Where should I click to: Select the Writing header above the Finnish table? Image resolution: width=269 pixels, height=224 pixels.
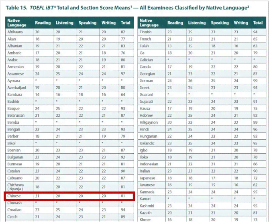click(241, 23)
